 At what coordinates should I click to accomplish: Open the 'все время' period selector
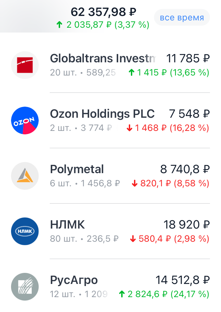(x=182, y=18)
